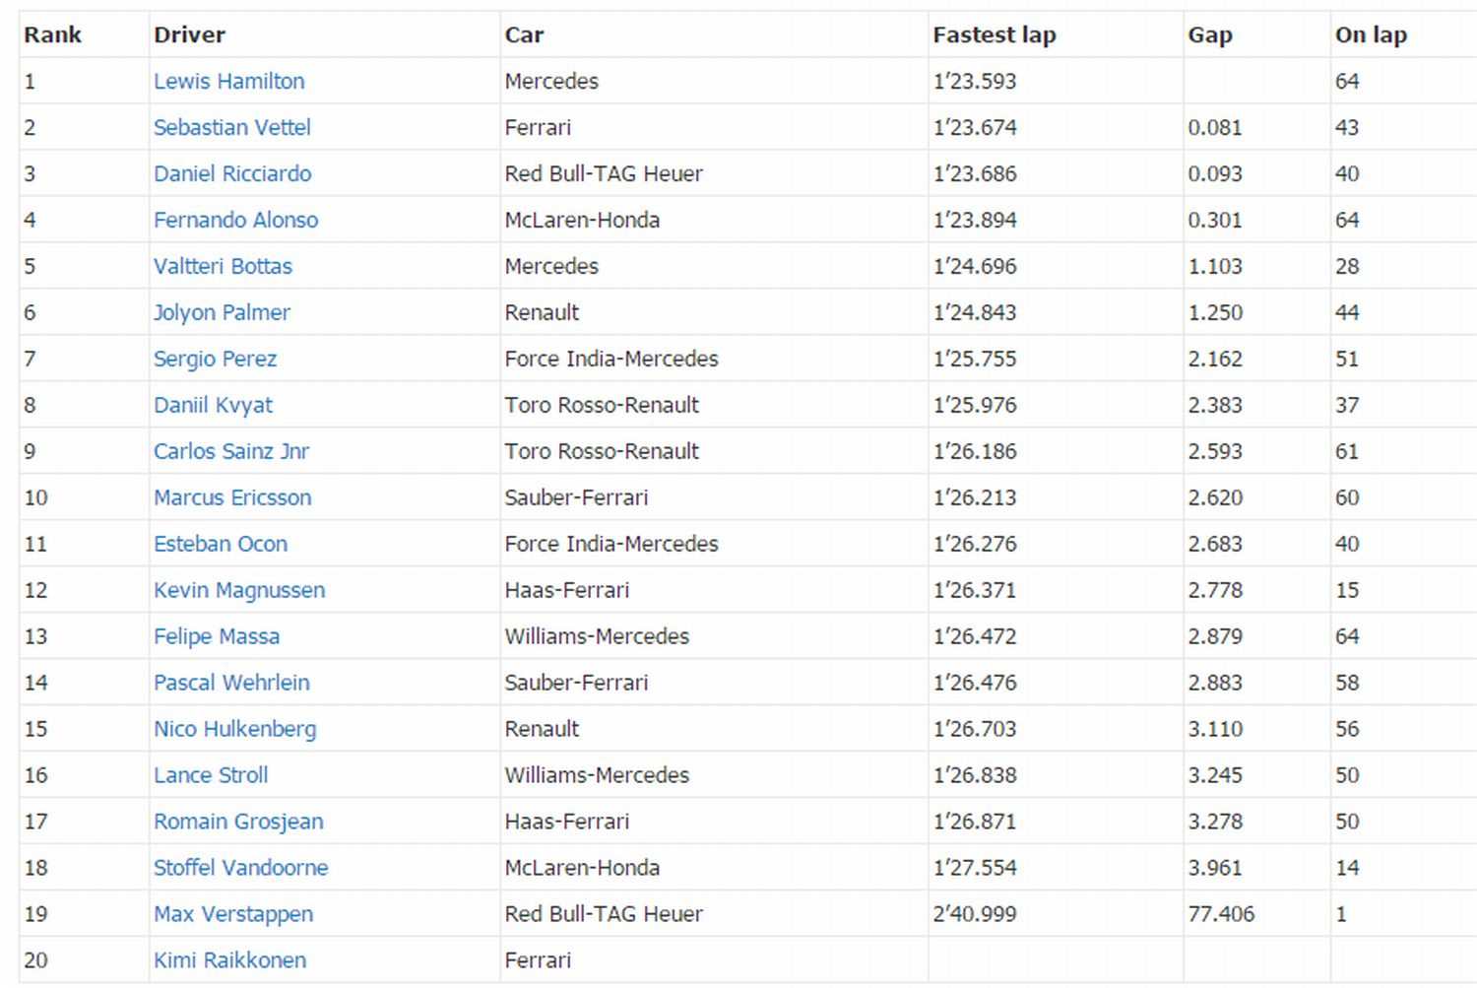Open the Pascal Wehrlein link
The width and height of the screenshot is (1477, 988).
pyautogui.click(x=231, y=683)
